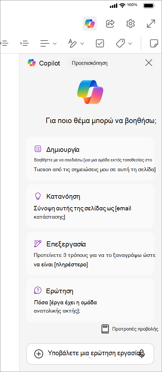Select the Ερώτηση prompt card

(90, 300)
